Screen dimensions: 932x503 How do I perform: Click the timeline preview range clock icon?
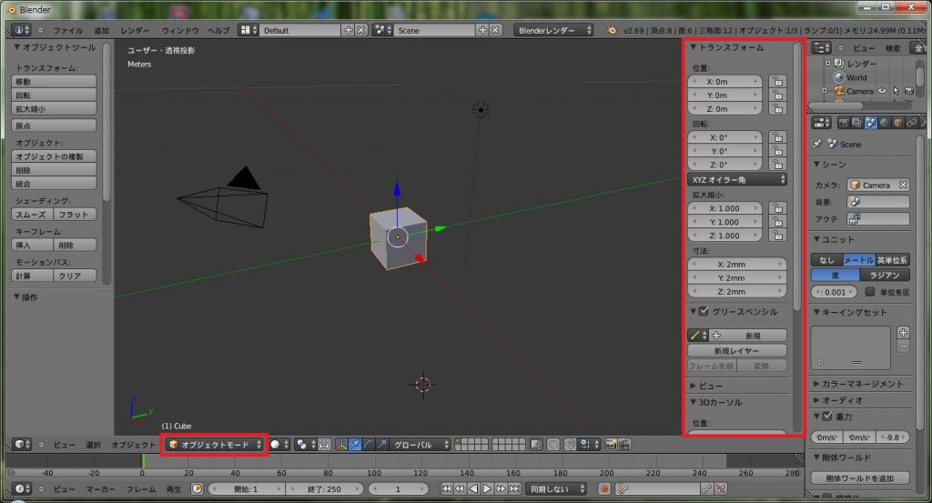(197, 488)
